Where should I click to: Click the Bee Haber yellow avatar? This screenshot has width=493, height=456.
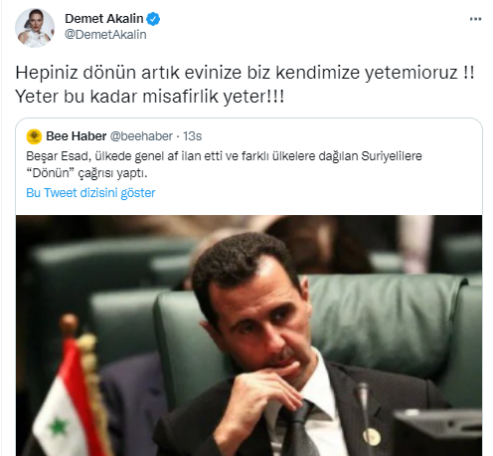click(x=34, y=136)
